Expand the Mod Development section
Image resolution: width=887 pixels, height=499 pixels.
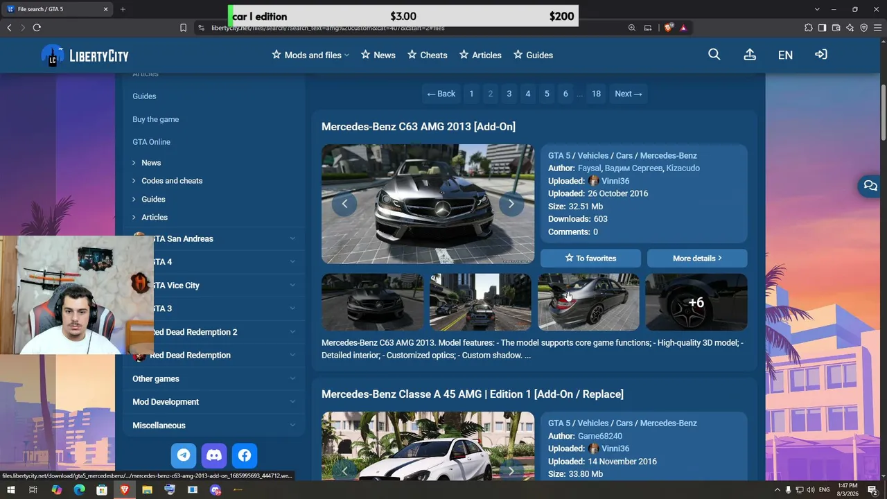coord(214,402)
